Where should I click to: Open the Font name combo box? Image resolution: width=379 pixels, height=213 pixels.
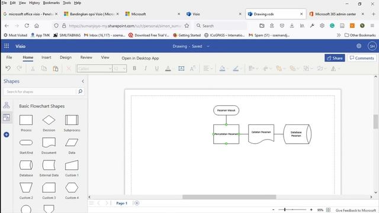pyautogui.click(x=95, y=69)
